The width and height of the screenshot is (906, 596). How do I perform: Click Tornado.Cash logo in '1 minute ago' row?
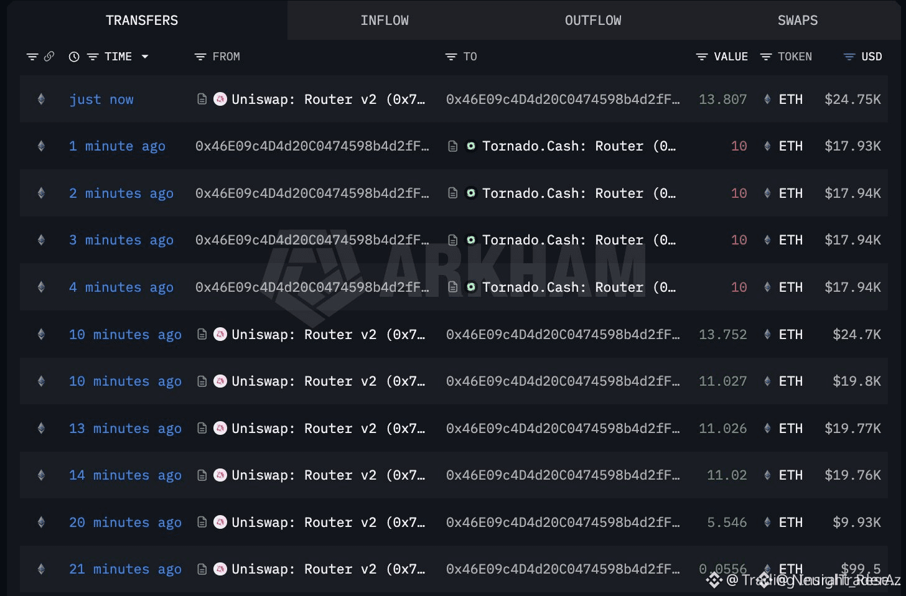[x=471, y=146]
